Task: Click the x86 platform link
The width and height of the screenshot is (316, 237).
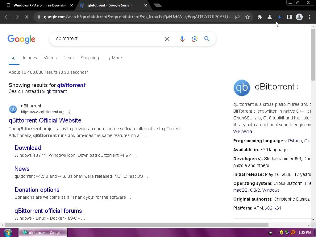Action: point(269,208)
